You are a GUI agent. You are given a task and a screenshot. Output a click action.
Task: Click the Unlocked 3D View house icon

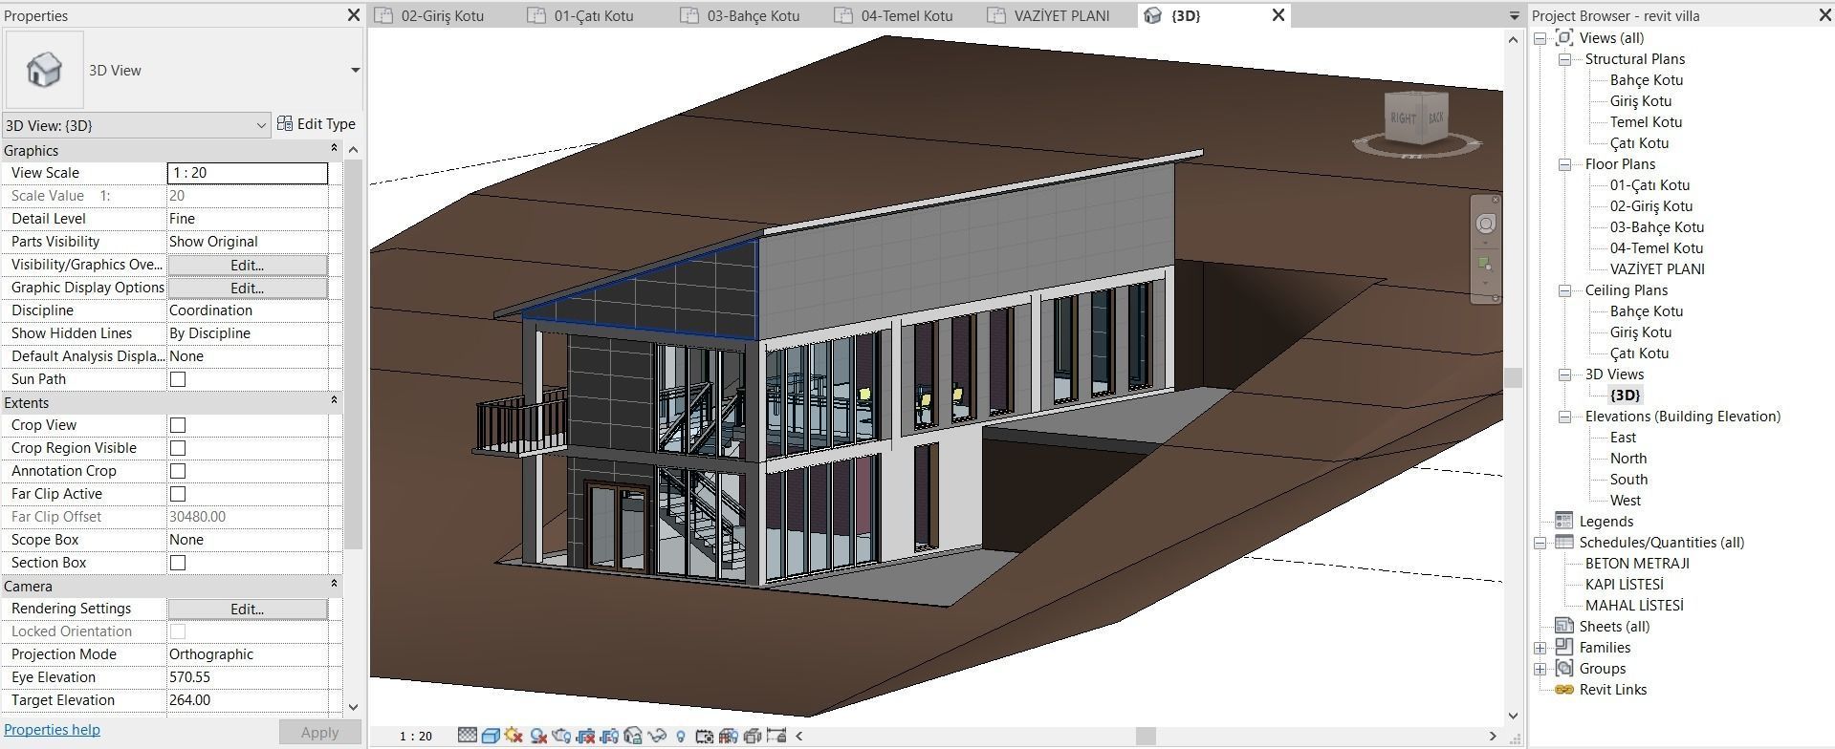coord(633,736)
